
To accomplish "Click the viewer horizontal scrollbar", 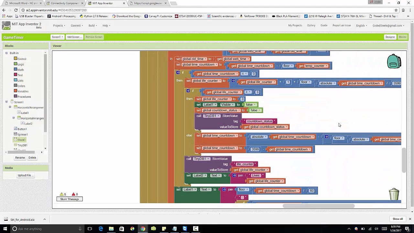I will point(319,206).
